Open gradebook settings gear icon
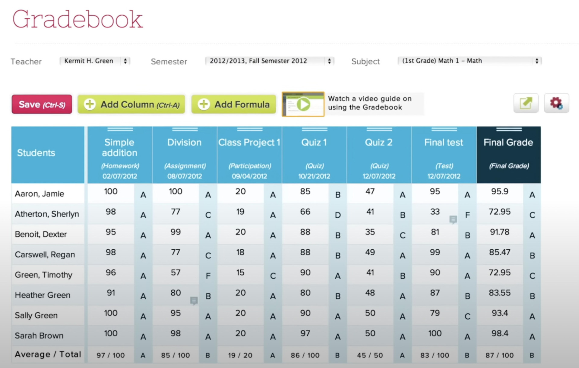 [556, 103]
